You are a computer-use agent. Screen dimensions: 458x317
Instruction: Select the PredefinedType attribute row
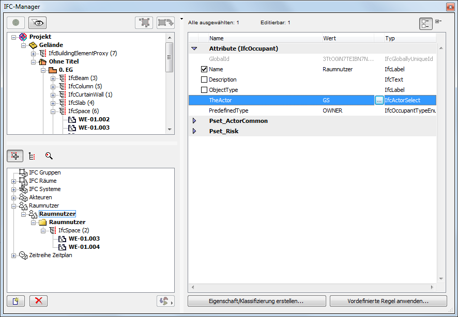click(312, 110)
